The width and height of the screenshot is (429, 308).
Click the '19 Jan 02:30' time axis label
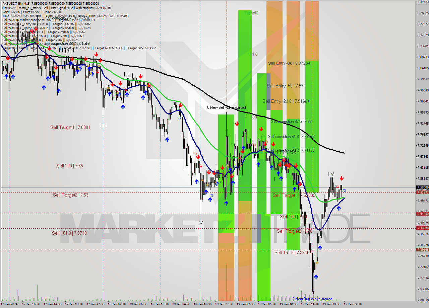click(x=245, y=304)
